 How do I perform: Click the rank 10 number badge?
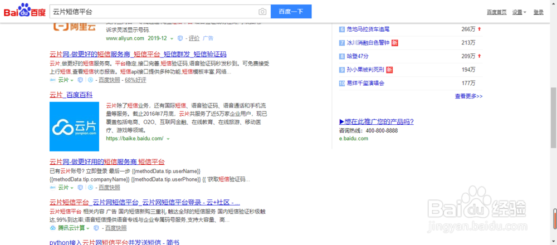342,84
